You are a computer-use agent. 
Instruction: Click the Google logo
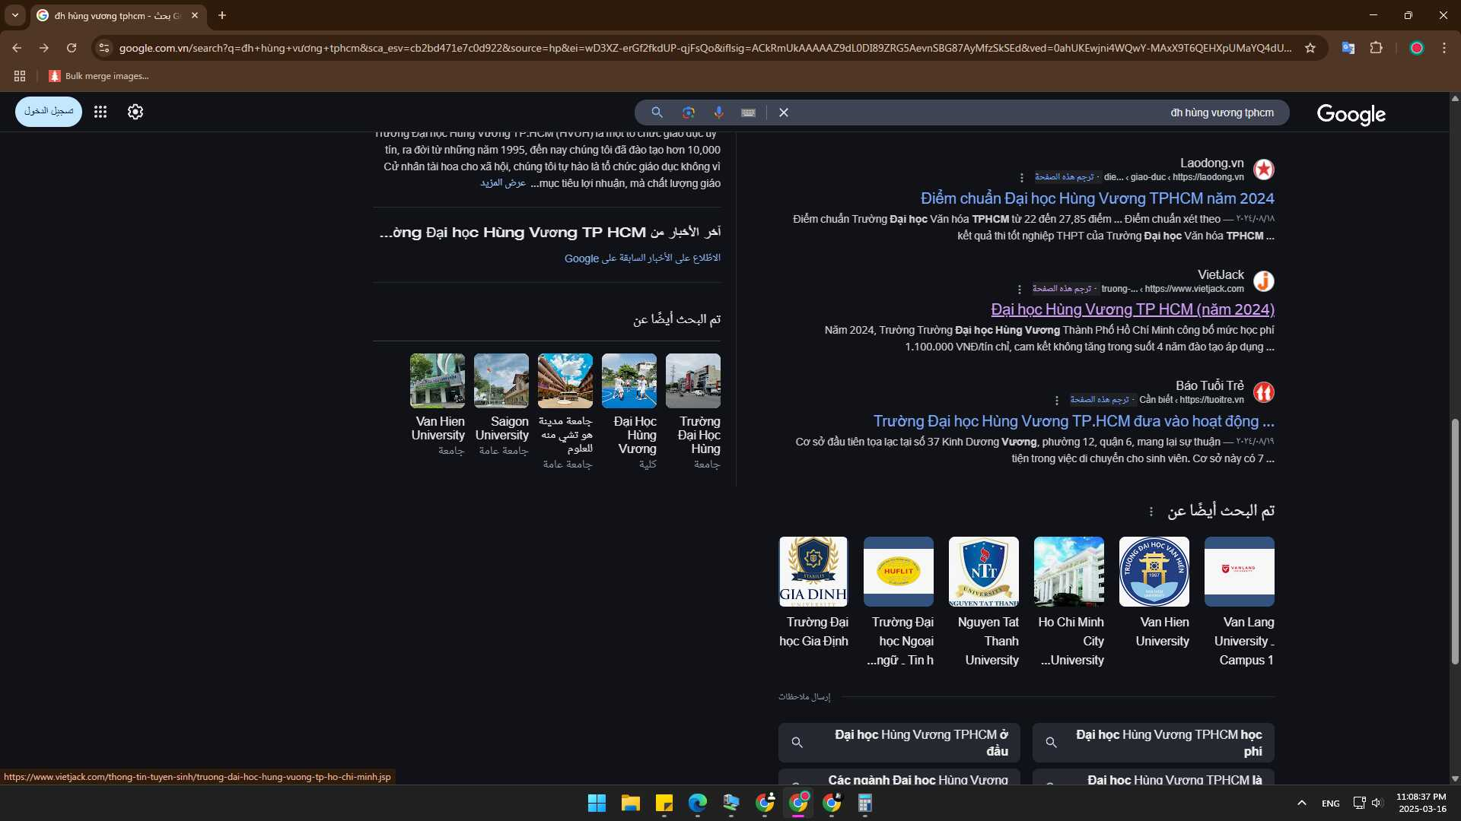pos(1351,114)
